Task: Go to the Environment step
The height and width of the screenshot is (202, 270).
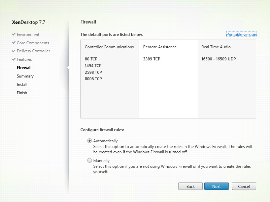Action: click(28, 35)
